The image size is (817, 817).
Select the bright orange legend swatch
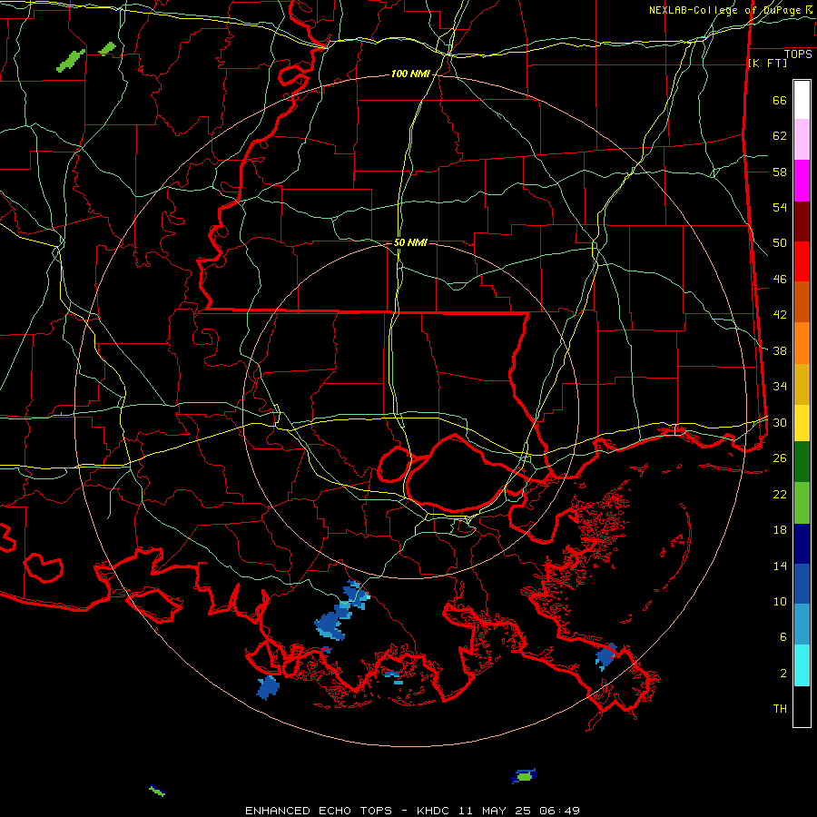802,343
